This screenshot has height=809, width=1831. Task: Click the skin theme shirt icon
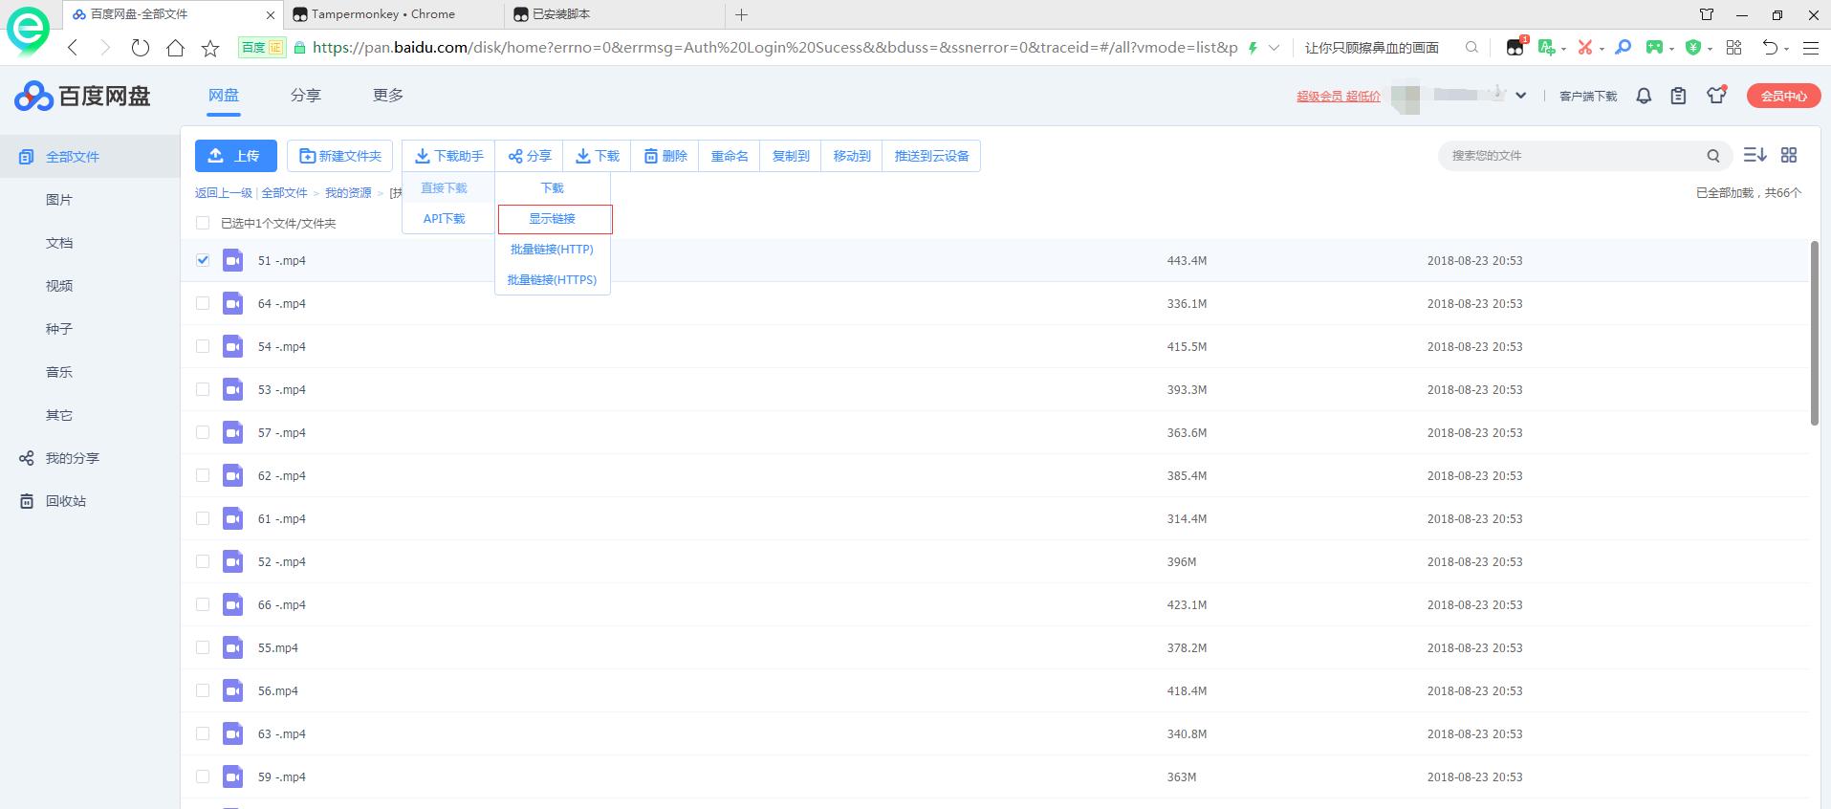point(1716,95)
